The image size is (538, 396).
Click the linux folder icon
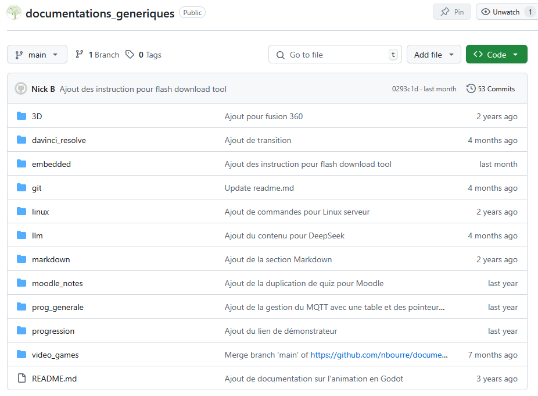pyautogui.click(x=21, y=212)
